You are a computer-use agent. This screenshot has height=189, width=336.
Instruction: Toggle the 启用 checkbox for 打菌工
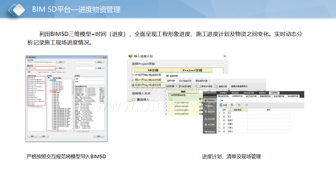tap(224, 128)
